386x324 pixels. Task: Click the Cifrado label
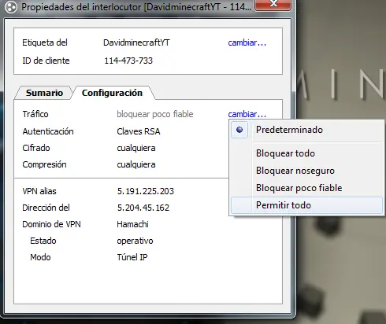[36, 148]
